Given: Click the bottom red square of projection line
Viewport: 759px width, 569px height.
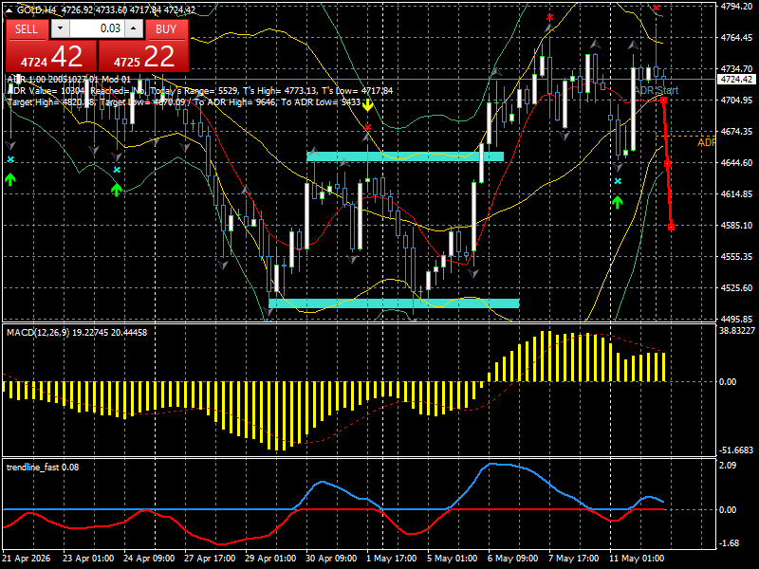Looking at the screenshot, I should point(672,227).
